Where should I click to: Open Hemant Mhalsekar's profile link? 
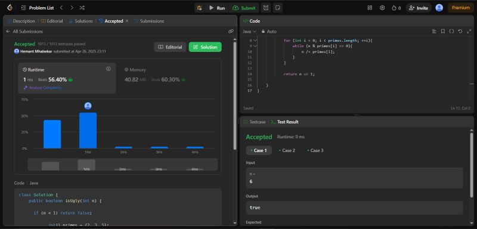pyautogui.click(x=36, y=51)
